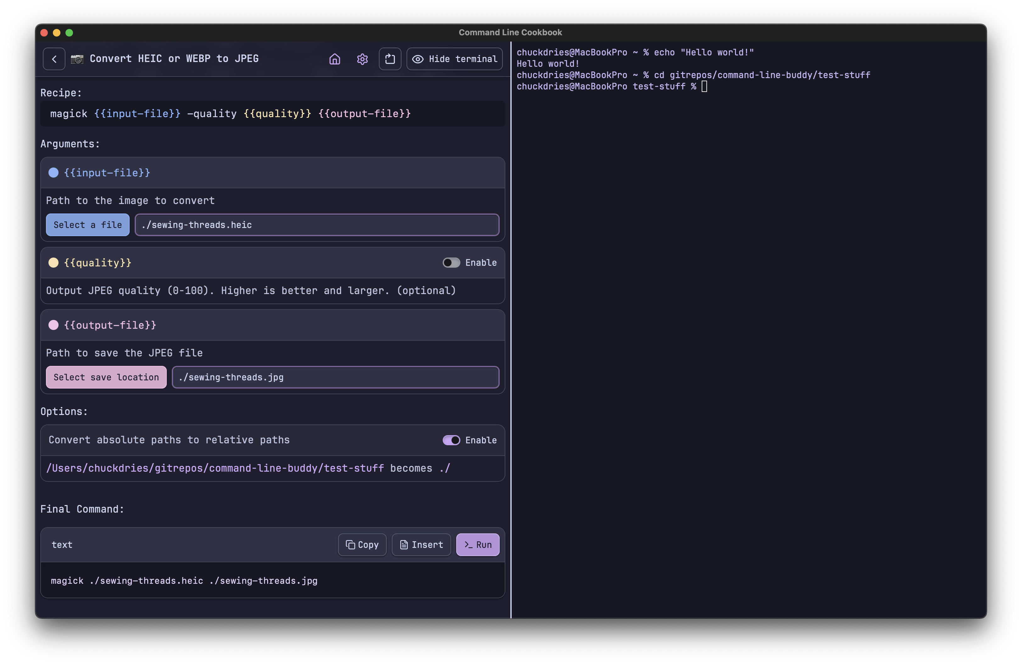The image size is (1022, 665).
Task: Copy the final command
Action: (362, 545)
